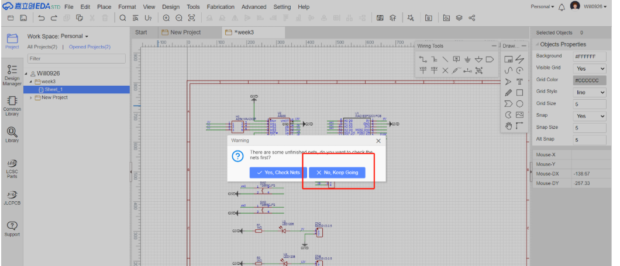The width and height of the screenshot is (620, 266).
Task: Minimize the Wiring Tools panel
Action: pos(494,46)
